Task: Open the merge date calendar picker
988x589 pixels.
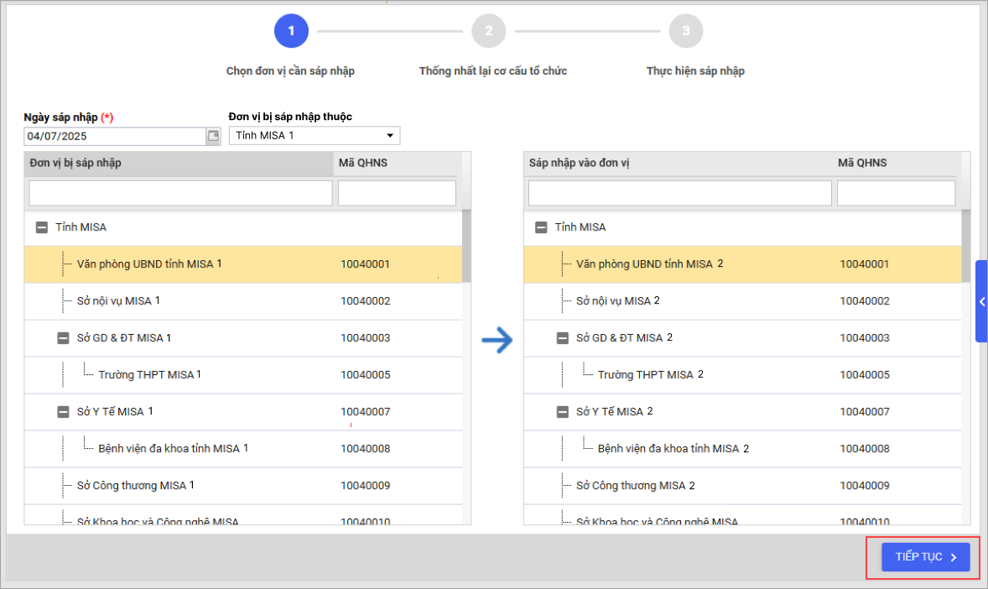Action: [213, 136]
